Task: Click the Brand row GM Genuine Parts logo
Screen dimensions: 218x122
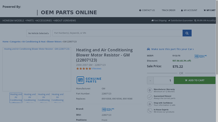Action: (108, 110)
